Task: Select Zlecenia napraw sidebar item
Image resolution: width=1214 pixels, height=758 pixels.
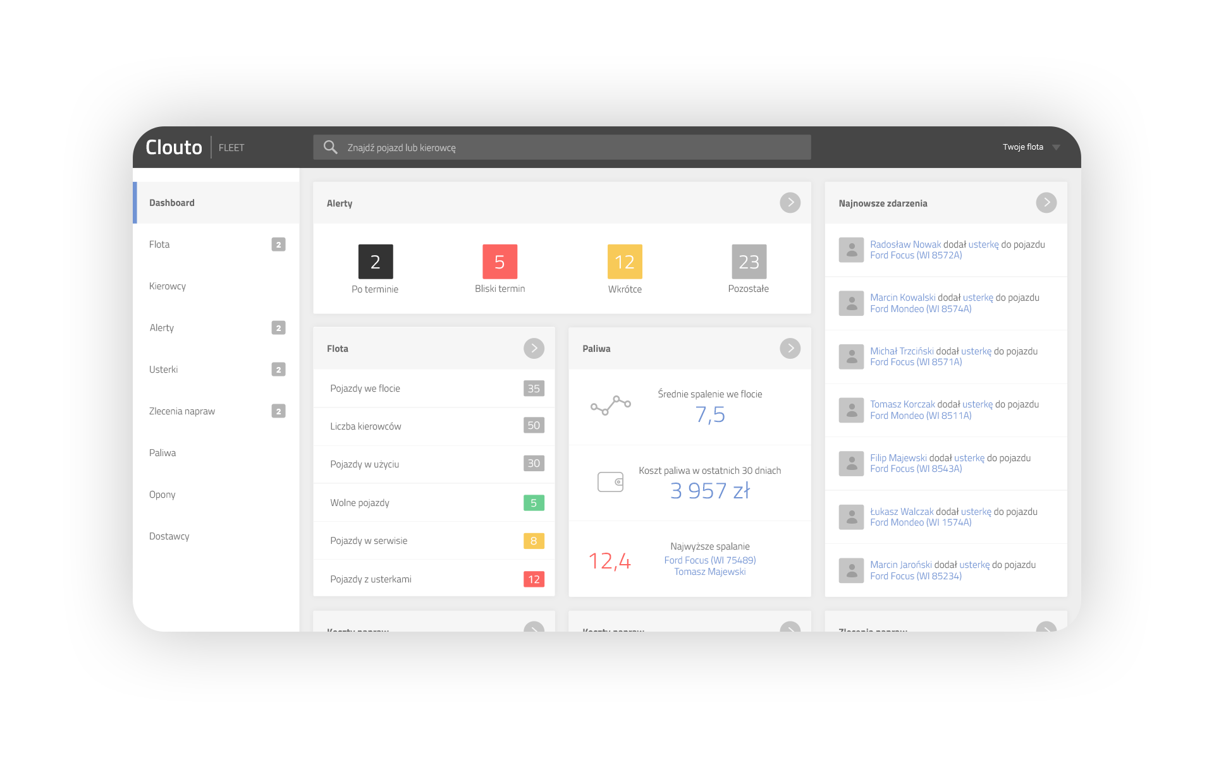Action: tap(182, 411)
